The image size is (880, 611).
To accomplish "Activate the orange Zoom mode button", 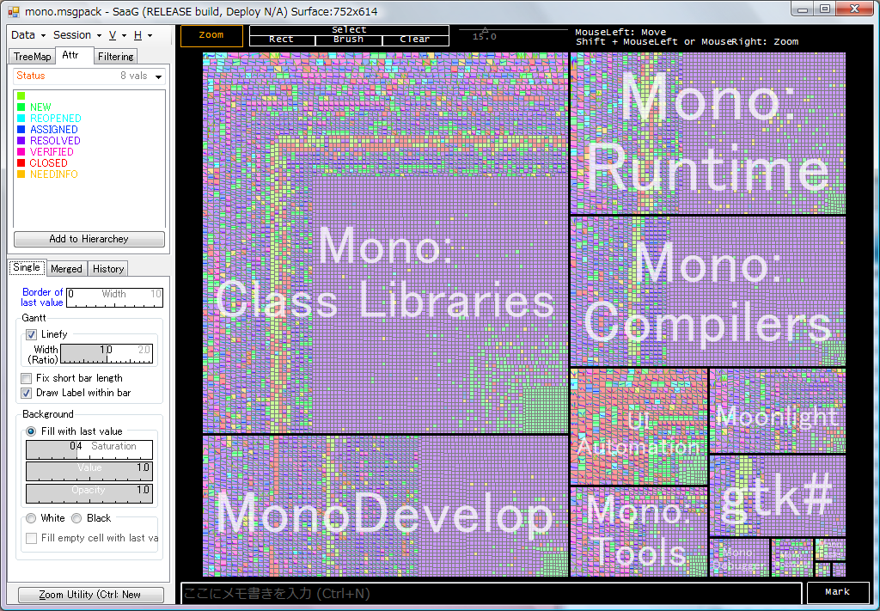I will point(211,35).
